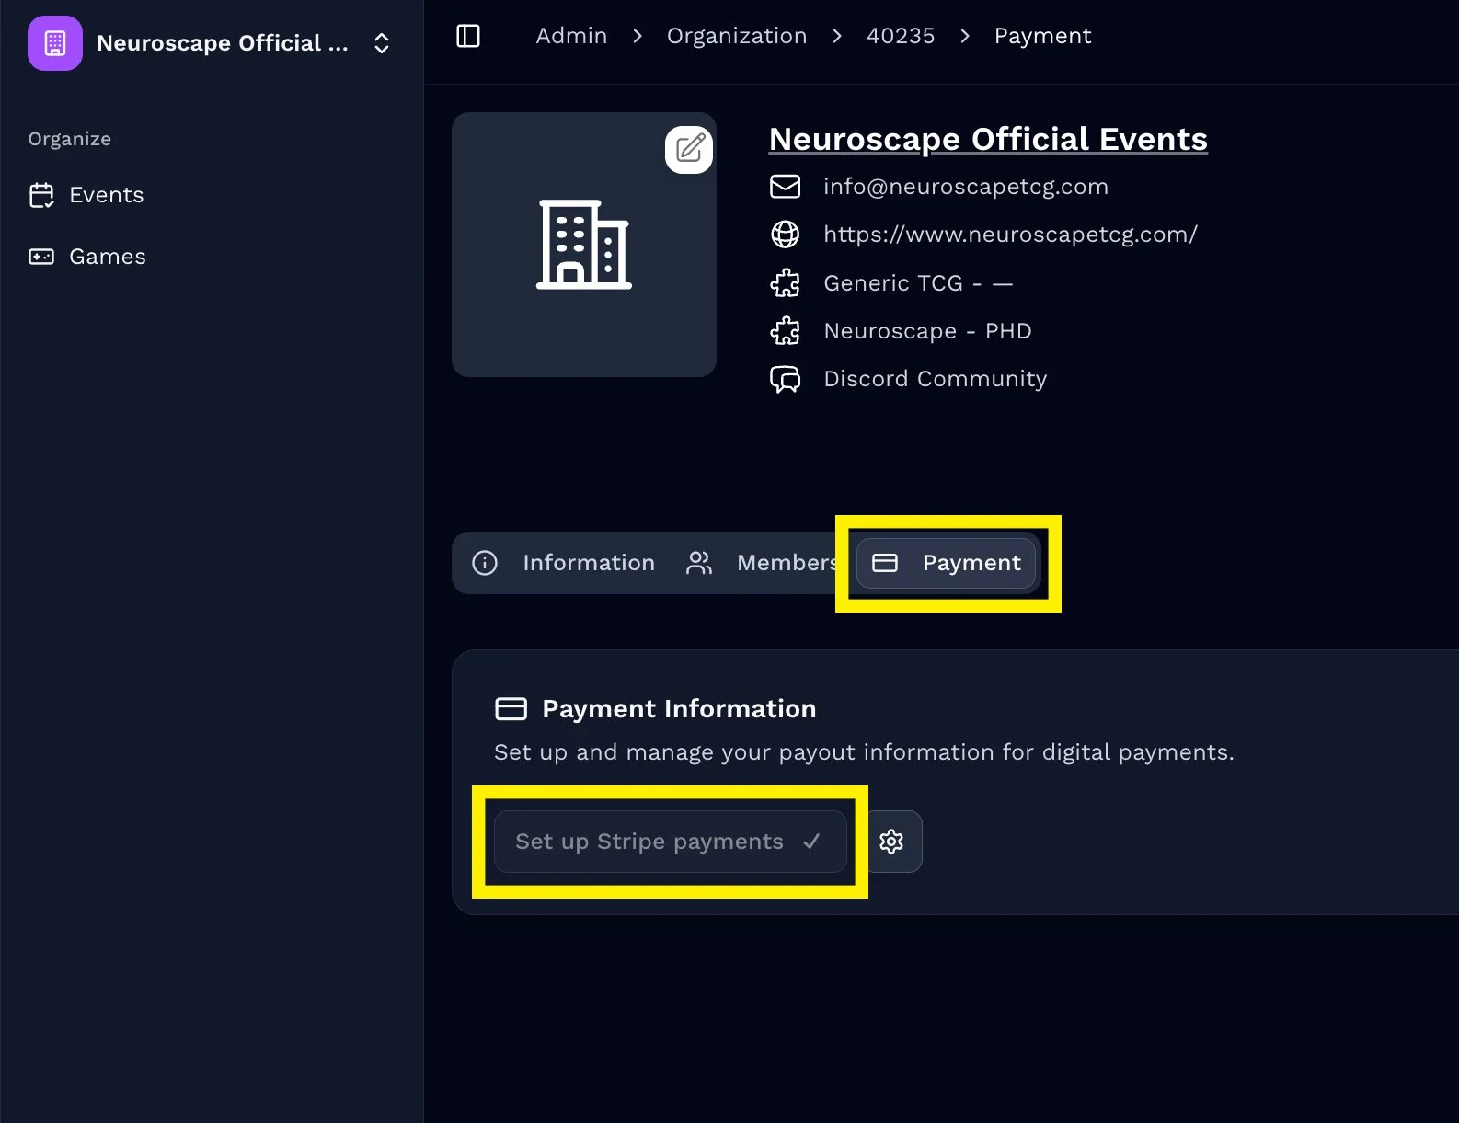Click the payout information description text
The image size is (1459, 1123).
click(864, 752)
